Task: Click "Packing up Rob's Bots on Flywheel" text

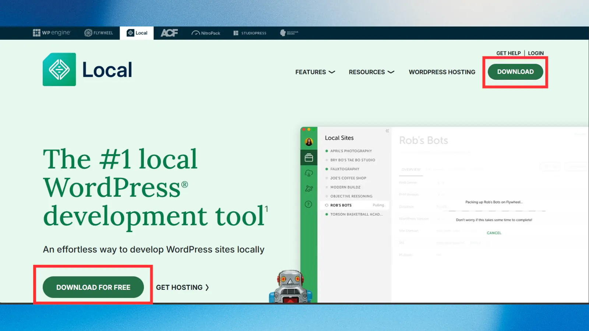Action: [x=494, y=202]
